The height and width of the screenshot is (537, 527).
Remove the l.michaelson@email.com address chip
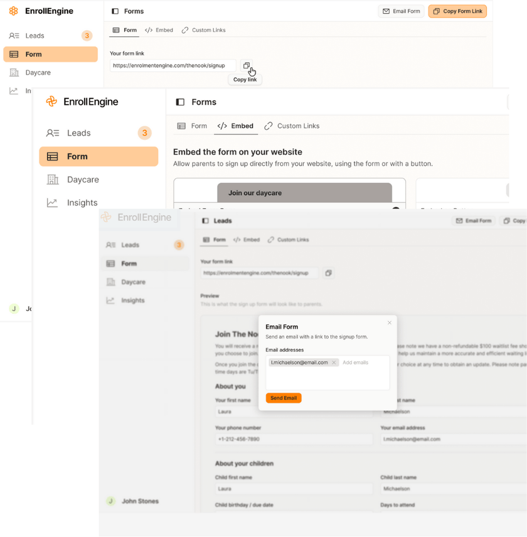[334, 363]
